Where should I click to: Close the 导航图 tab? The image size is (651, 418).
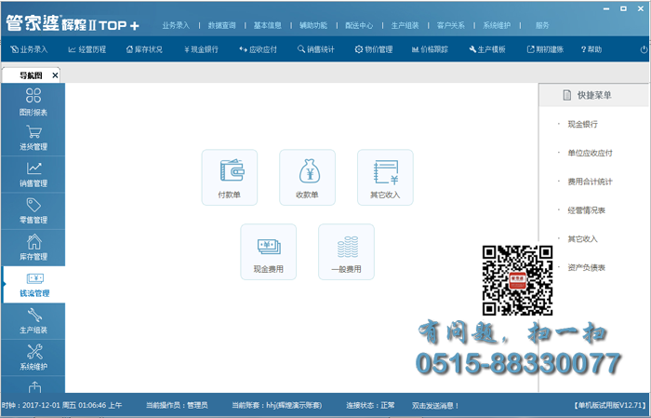55,75
